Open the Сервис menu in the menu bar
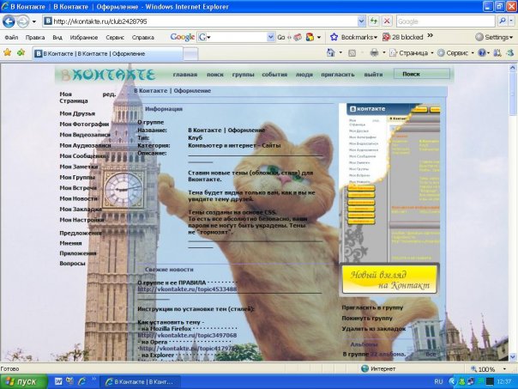The height and width of the screenshot is (389, 518). (x=115, y=38)
